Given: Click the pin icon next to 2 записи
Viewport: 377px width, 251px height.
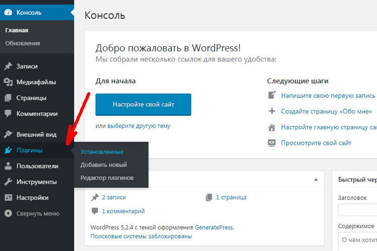Looking at the screenshot, I should (x=95, y=197).
